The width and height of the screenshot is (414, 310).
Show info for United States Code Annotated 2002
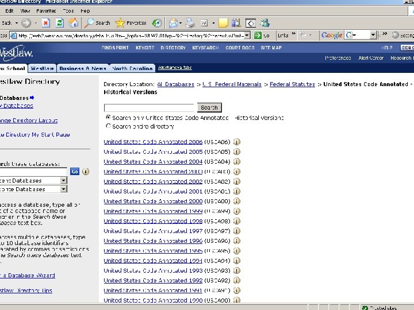(237, 181)
